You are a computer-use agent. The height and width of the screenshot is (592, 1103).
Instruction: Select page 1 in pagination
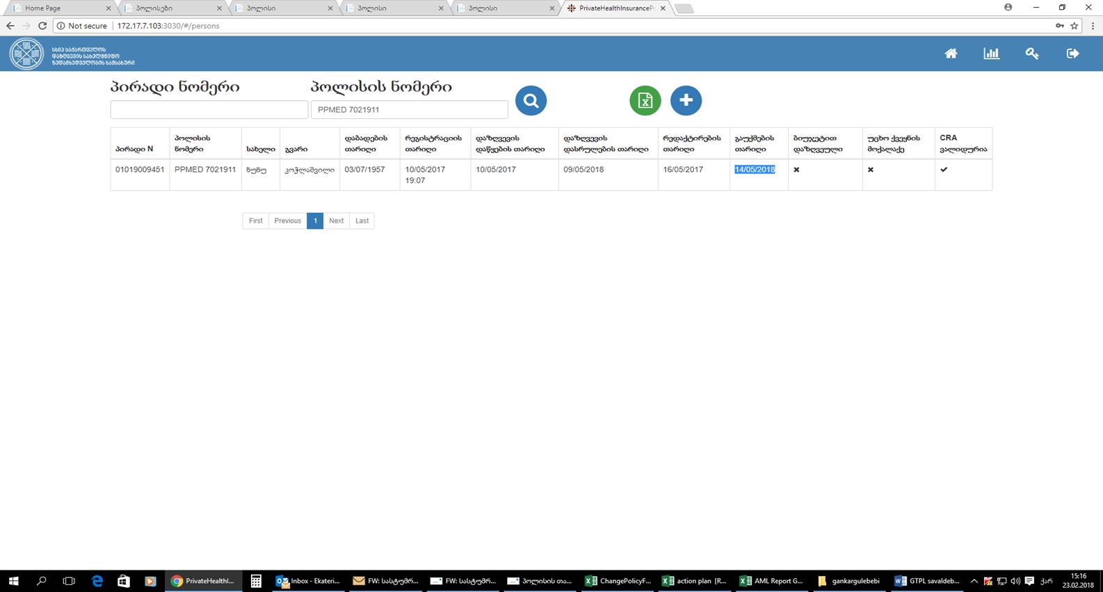(x=315, y=221)
